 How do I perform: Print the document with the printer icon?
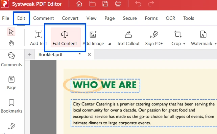pyautogui.click(x=118, y=4)
